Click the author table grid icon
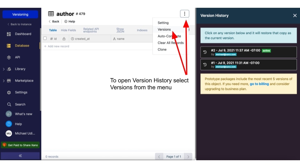 51,14
